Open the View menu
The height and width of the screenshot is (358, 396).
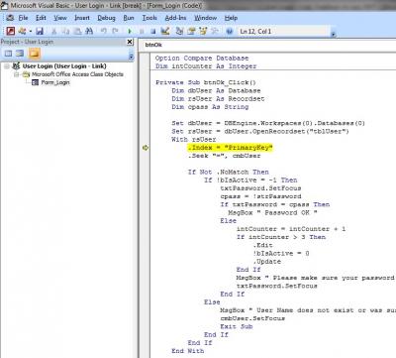(x=60, y=18)
